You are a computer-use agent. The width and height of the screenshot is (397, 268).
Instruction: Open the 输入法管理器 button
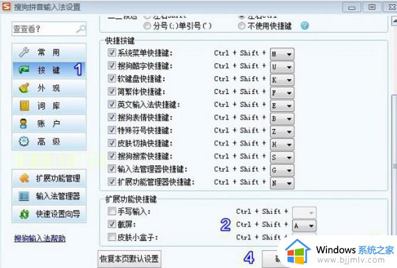tap(49, 196)
